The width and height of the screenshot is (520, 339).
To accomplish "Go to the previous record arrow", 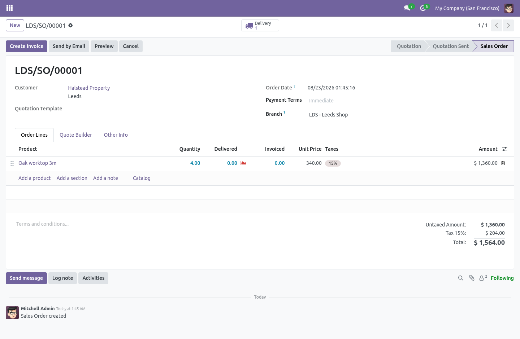I will [x=497, y=25].
